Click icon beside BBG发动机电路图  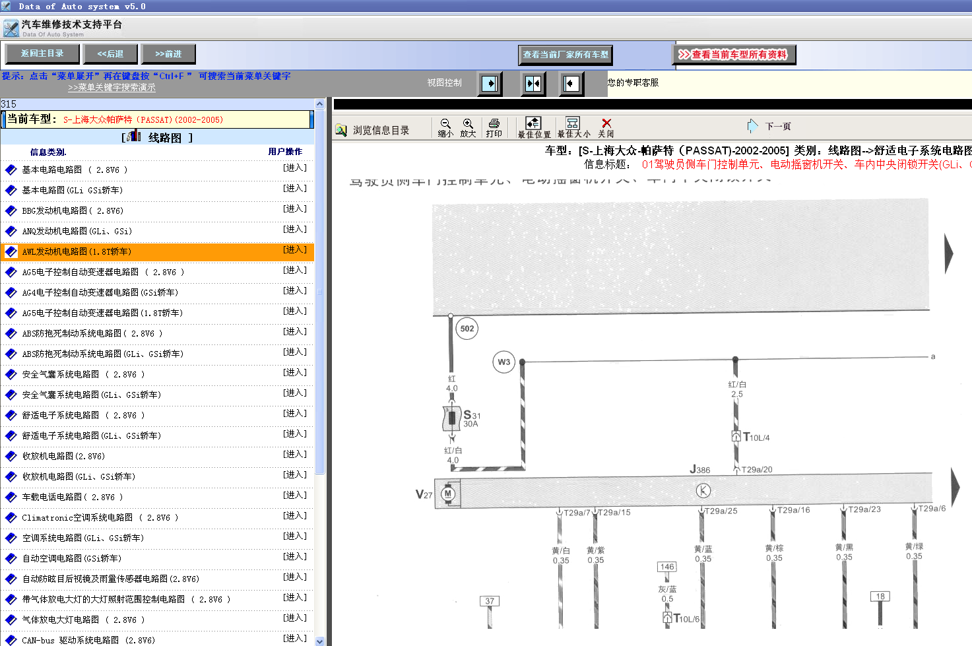click(11, 210)
